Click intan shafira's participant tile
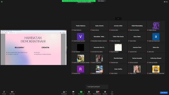This screenshot has width=169, height=95. click(118, 69)
